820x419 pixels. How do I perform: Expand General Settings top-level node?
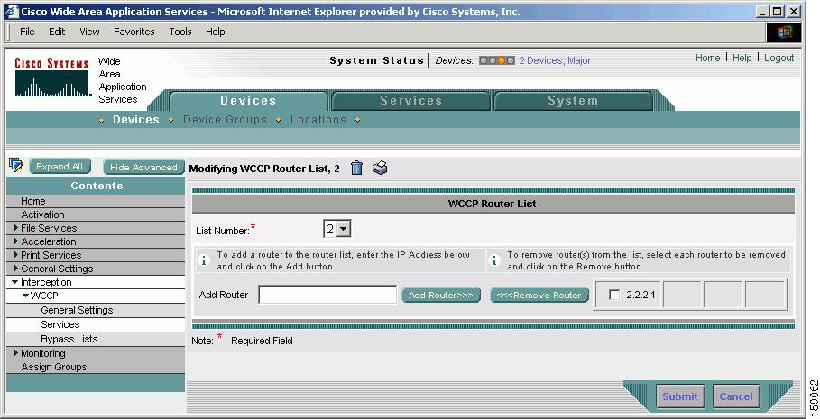tap(16, 269)
